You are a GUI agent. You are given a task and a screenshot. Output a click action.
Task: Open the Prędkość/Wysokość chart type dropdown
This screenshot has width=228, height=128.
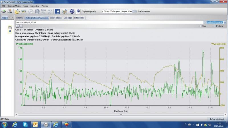tap(225, 22)
